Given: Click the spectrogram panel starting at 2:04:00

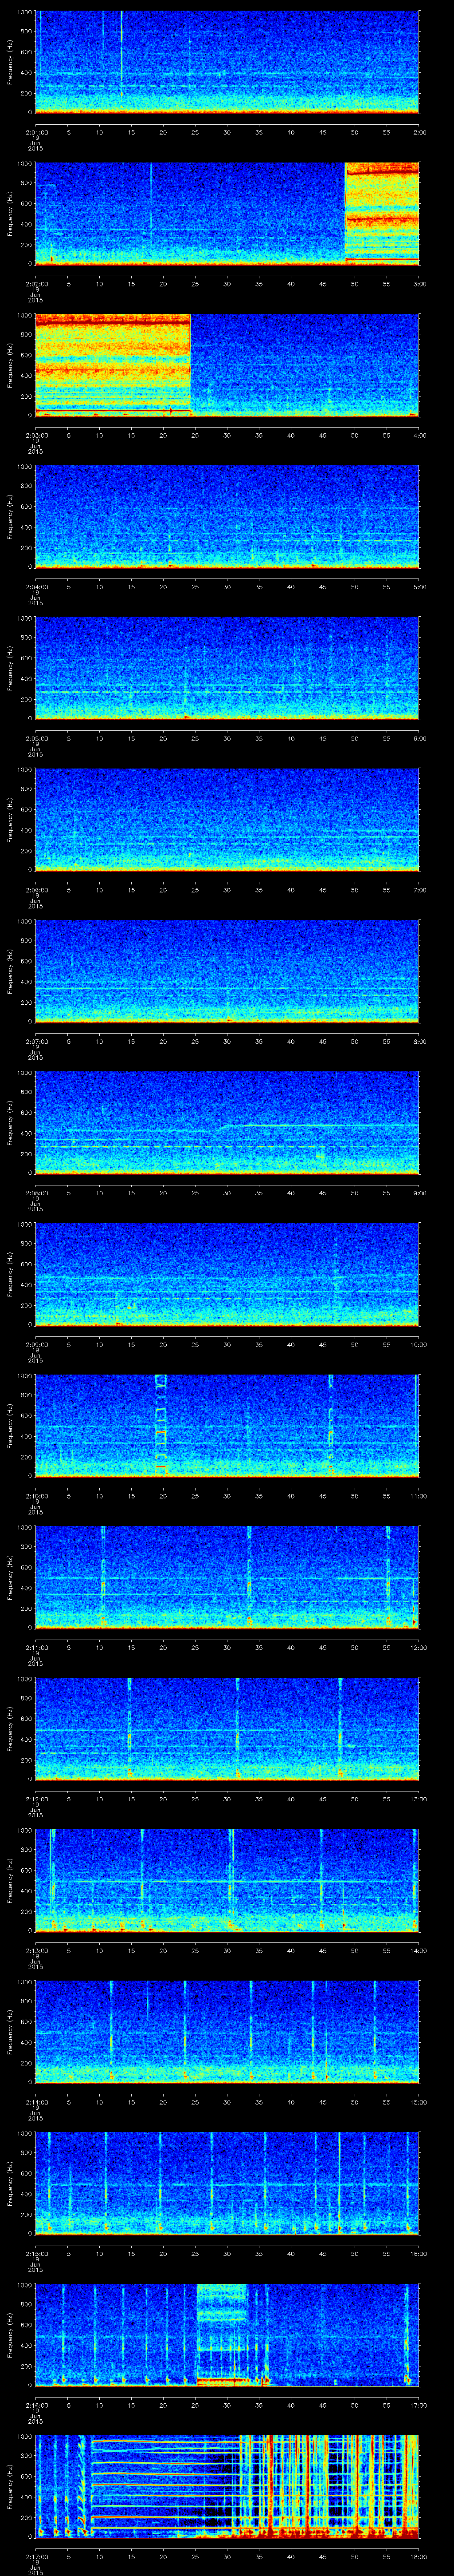Looking at the screenshot, I should pos(227,516).
